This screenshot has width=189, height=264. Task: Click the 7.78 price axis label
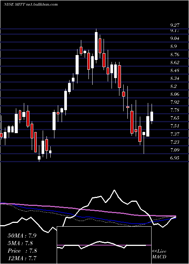175,110
